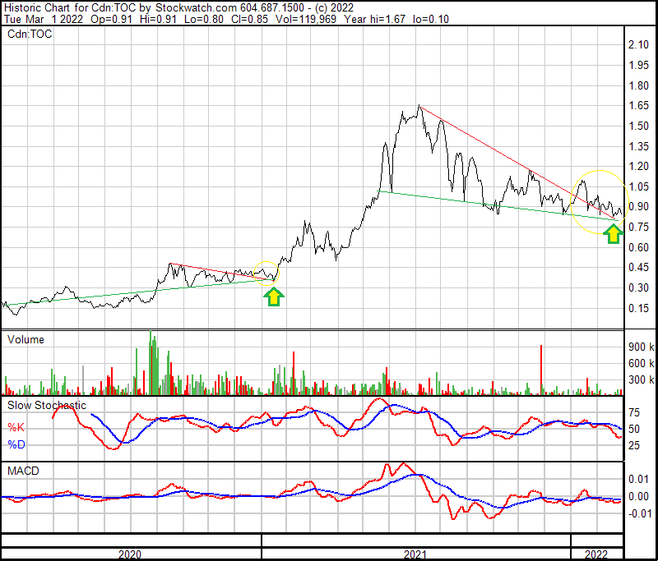Select the 'Cl=0.85' closing price value
The width and height of the screenshot is (658, 561).
pyautogui.click(x=250, y=19)
